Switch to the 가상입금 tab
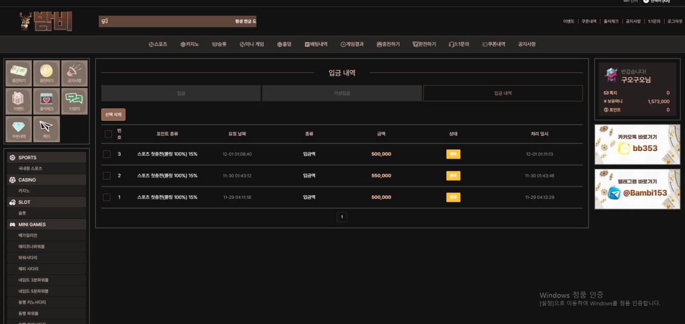The height and width of the screenshot is (324, 685). click(342, 93)
